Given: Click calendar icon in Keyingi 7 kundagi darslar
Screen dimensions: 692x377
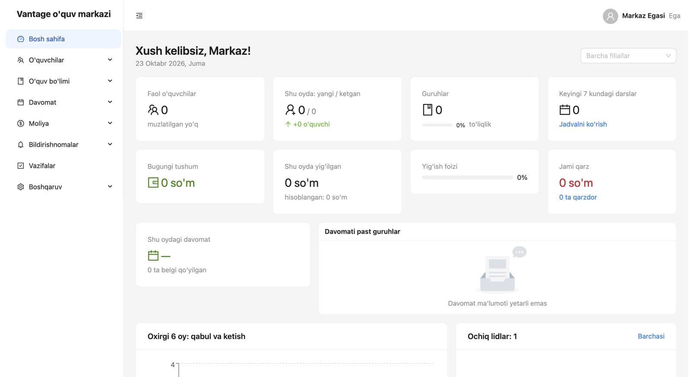Looking at the screenshot, I should point(564,110).
